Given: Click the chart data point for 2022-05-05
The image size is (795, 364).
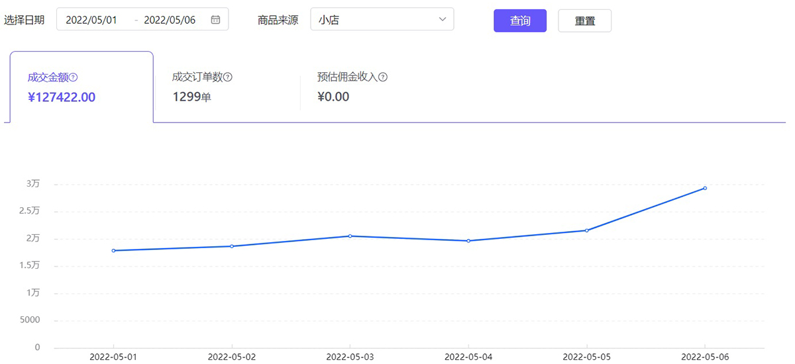Looking at the screenshot, I should pos(587,230).
